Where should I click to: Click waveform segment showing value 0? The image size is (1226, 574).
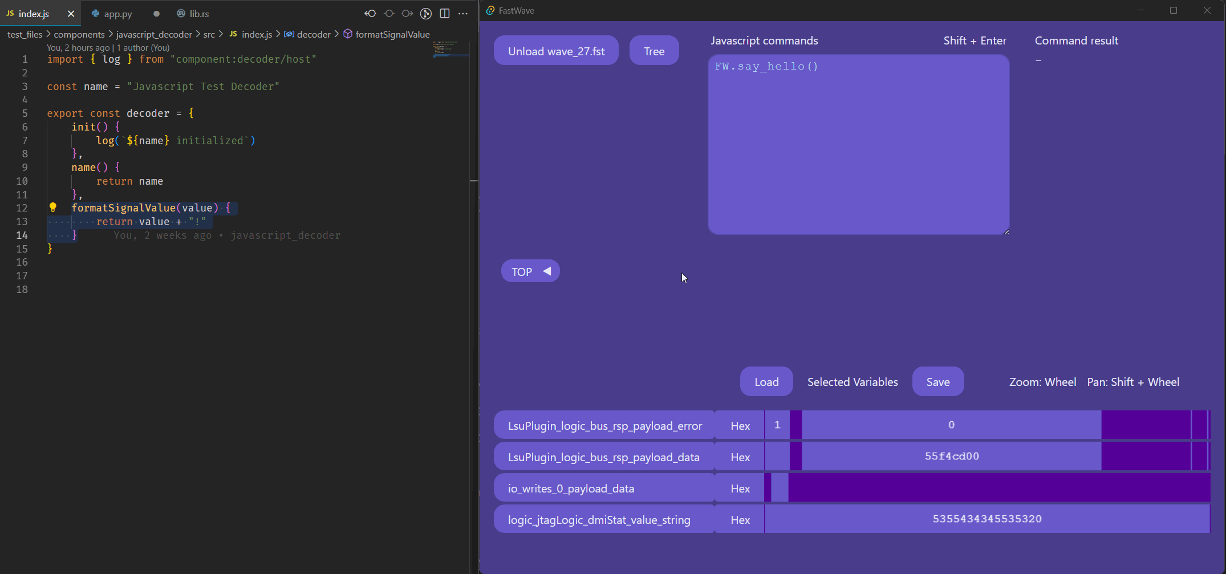click(x=951, y=425)
